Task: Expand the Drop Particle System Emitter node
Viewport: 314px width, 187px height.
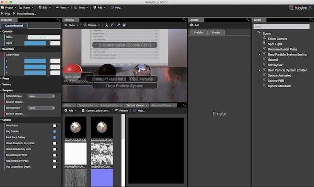Action: 259,55
